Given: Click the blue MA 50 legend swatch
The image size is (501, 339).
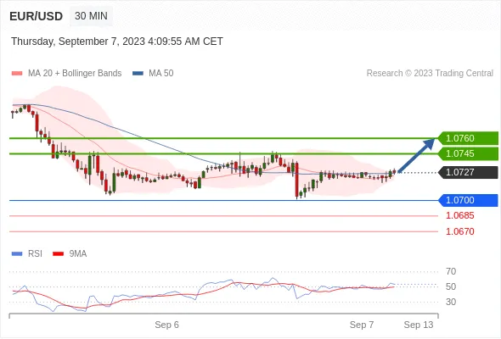Looking at the screenshot, I should 138,74.
